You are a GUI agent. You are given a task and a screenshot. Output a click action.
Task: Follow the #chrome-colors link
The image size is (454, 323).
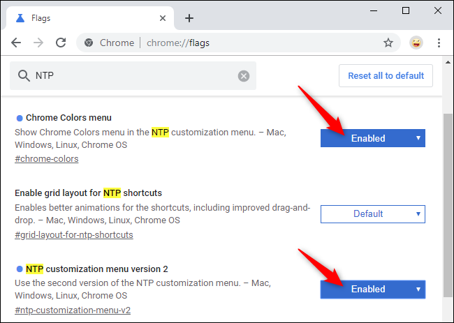pos(46,158)
